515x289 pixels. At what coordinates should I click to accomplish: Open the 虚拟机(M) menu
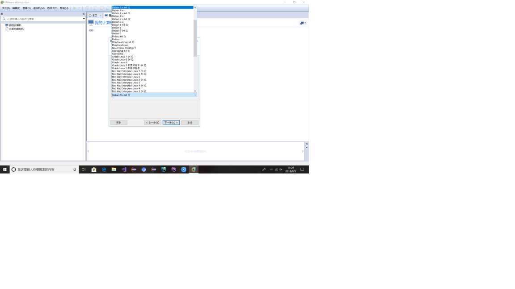tap(39, 8)
